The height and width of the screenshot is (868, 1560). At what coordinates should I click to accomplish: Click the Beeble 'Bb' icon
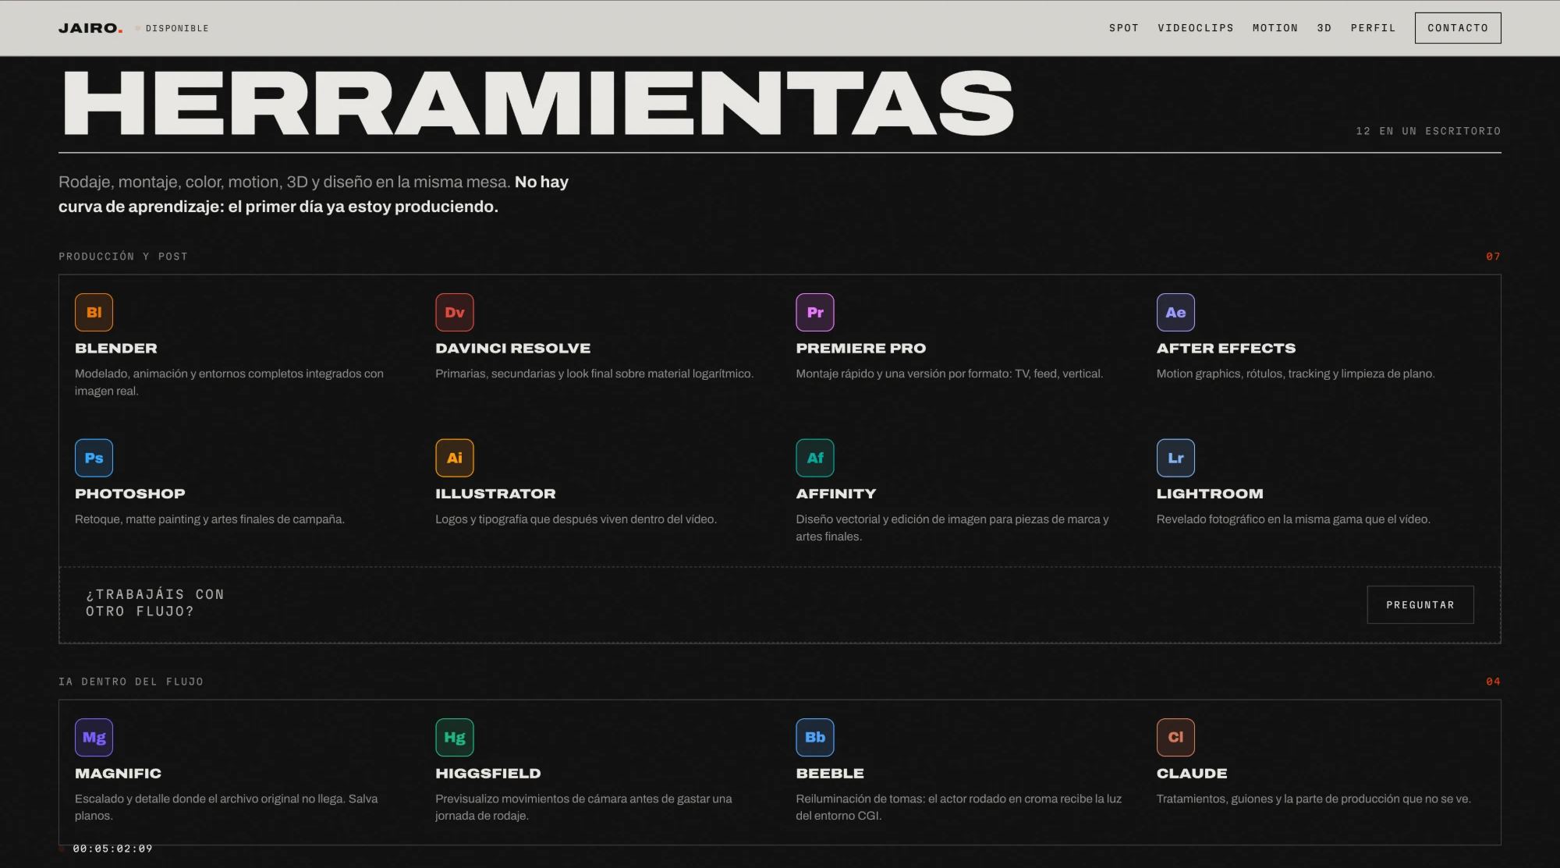[x=814, y=737]
